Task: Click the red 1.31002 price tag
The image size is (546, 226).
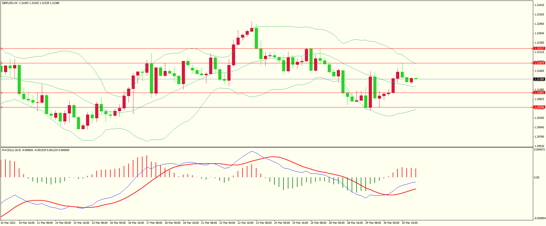Action: (x=539, y=93)
